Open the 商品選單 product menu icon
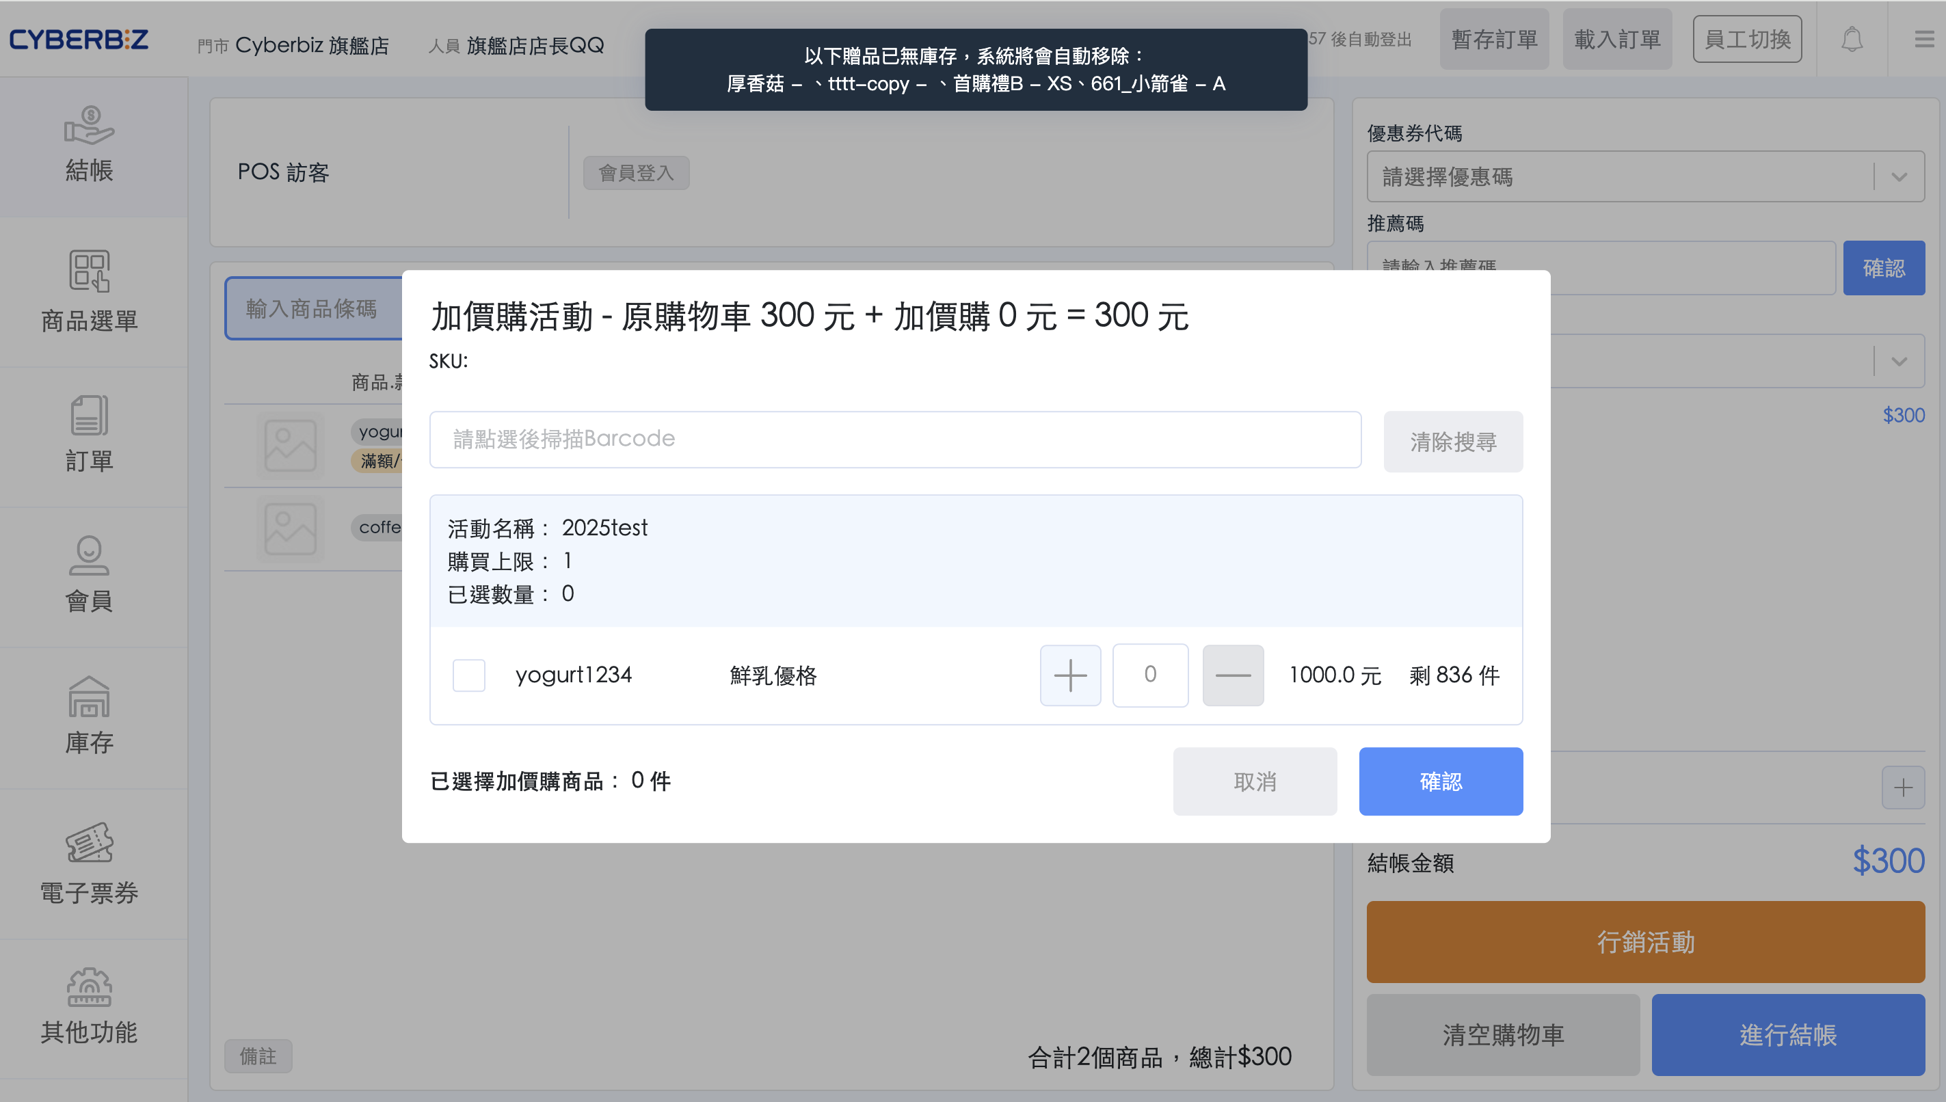Screen dimensions: 1946x1102 click(90, 271)
